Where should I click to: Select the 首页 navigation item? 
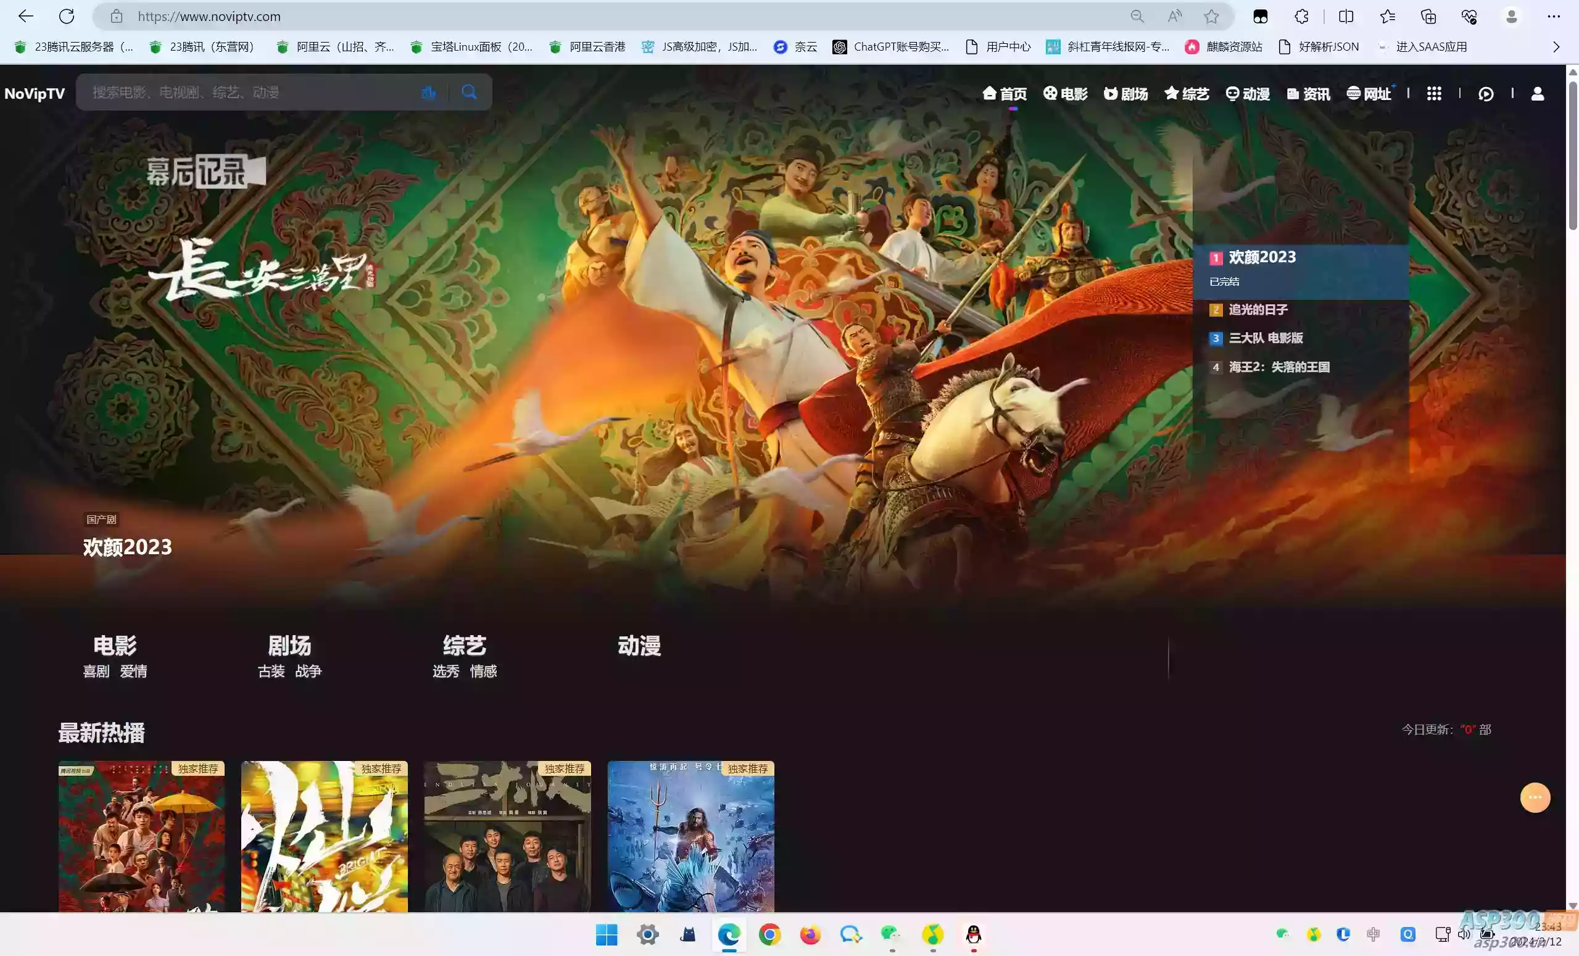pyautogui.click(x=1004, y=94)
